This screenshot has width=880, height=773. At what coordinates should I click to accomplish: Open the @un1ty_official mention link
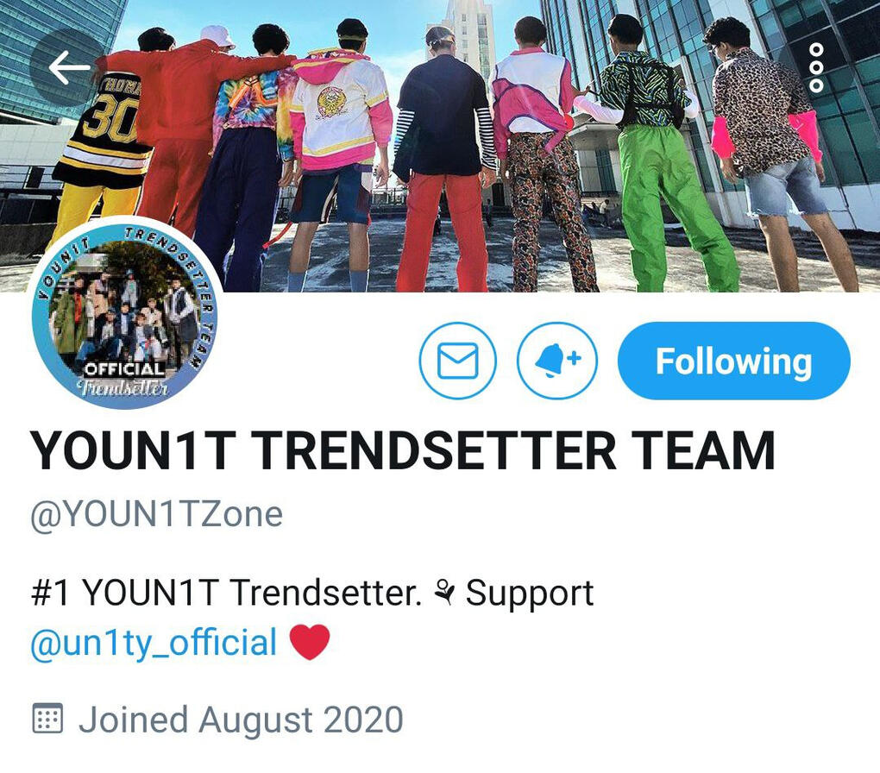pos(154,642)
